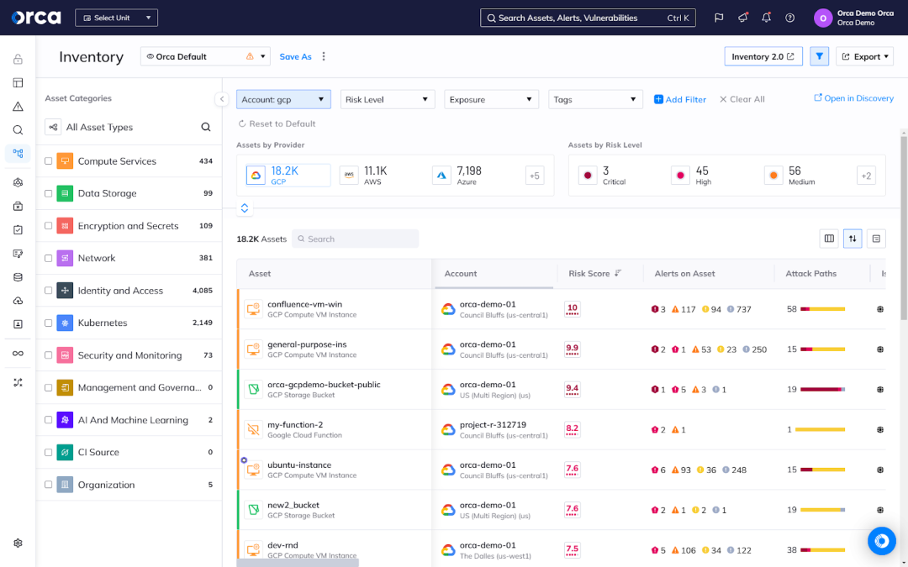Image resolution: width=908 pixels, height=567 pixels.
Task: Select the inventory icon in sidebar
Action: (18, 154)
